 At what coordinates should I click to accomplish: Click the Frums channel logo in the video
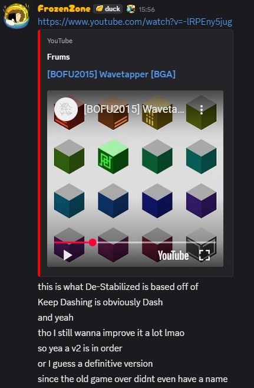(x=66, y=109)
